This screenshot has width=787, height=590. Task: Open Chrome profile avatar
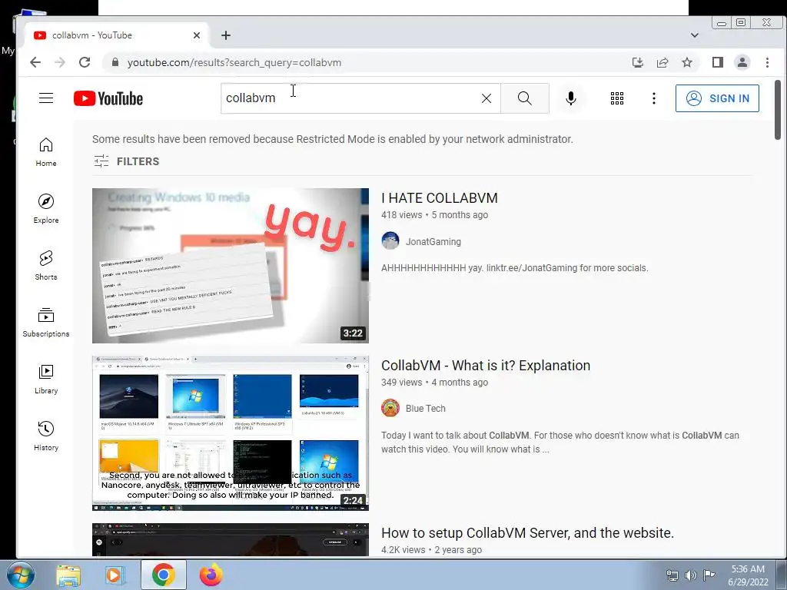click(742, 62)
